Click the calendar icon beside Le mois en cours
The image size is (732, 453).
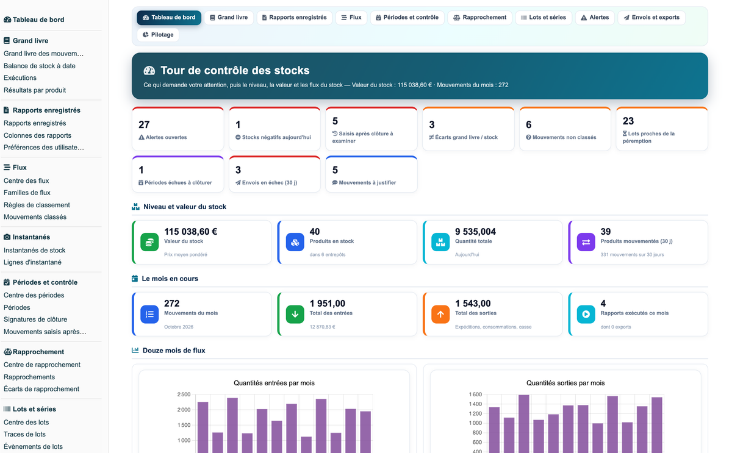[135, 279]
